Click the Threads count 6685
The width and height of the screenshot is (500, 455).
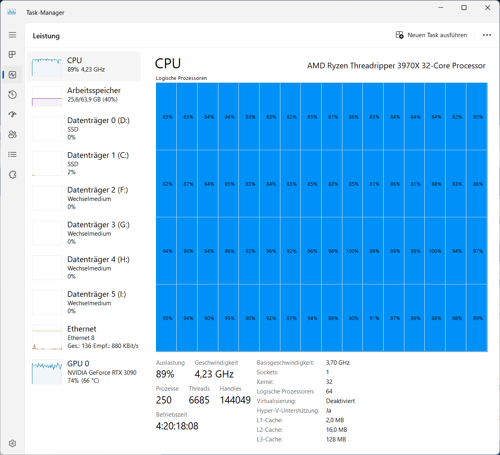[x=199, y=400]
